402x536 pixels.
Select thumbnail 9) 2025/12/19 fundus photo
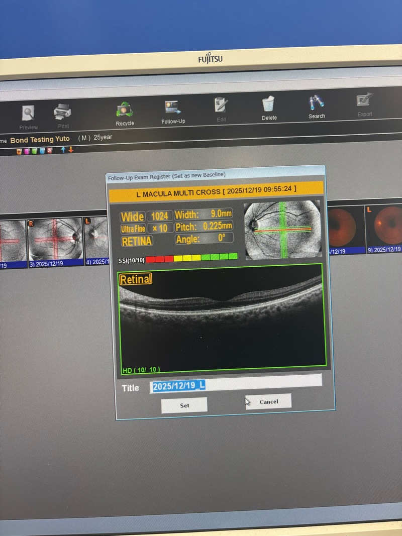tap(384, 225)
